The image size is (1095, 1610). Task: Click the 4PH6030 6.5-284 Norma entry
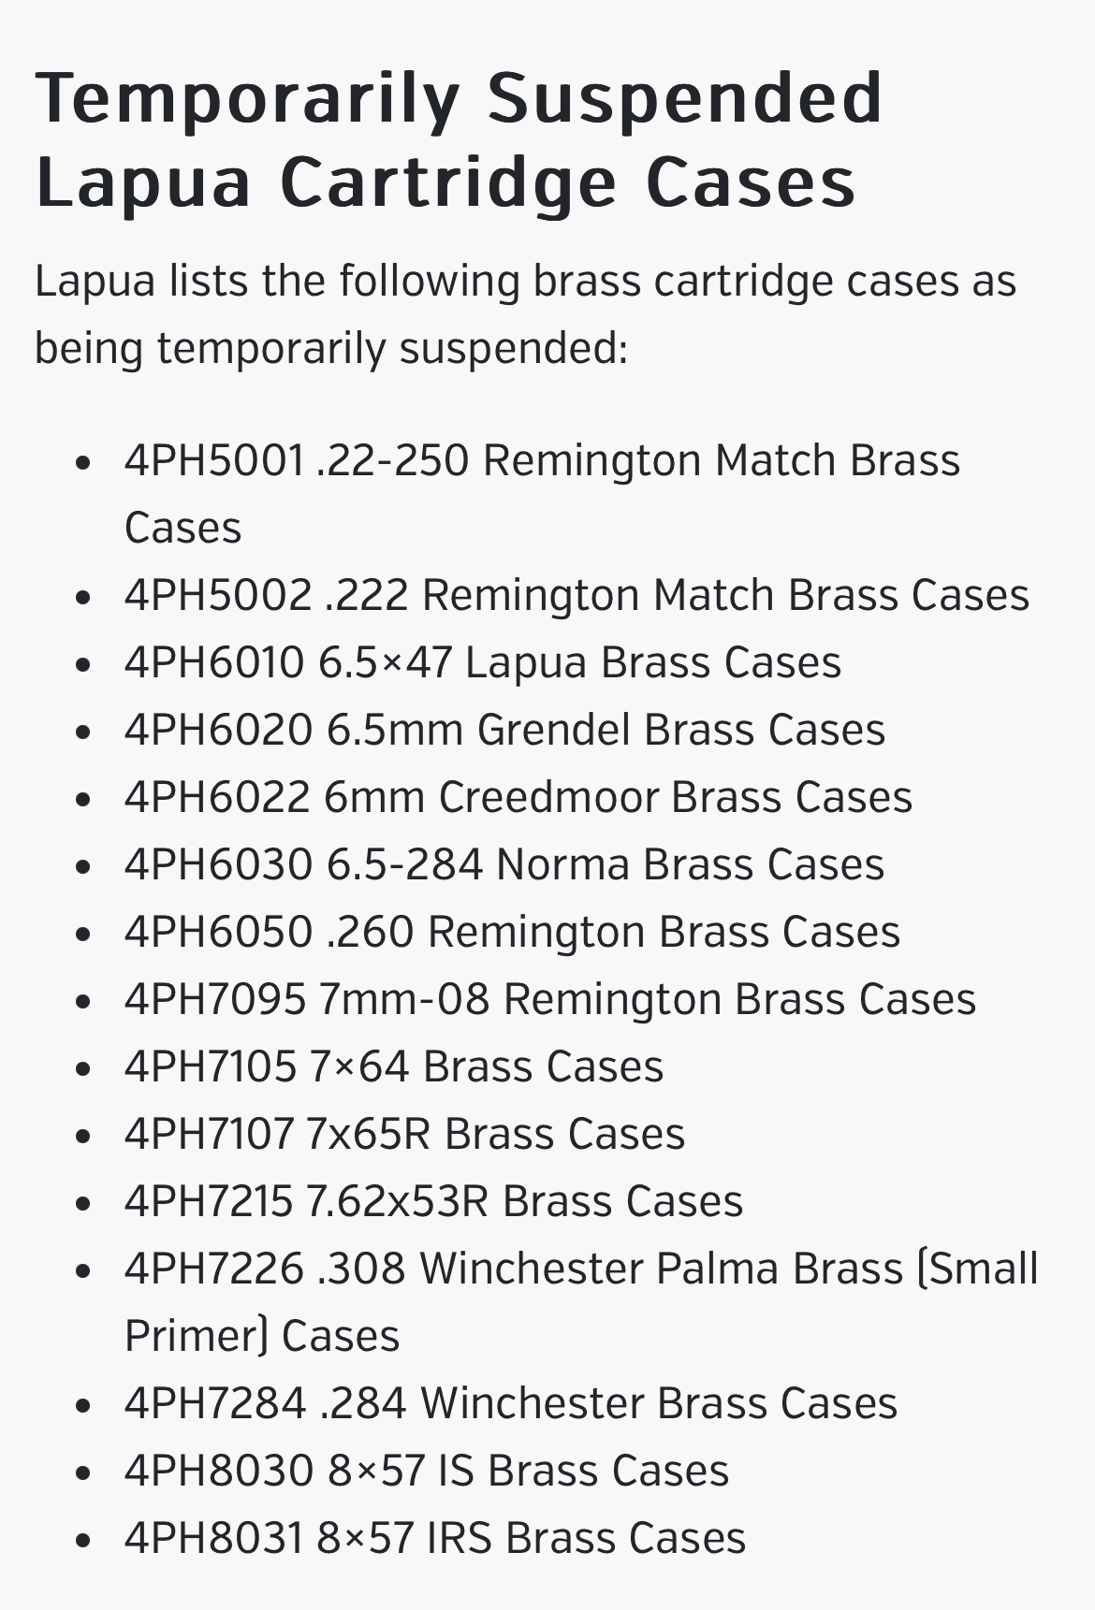[504, 864]
